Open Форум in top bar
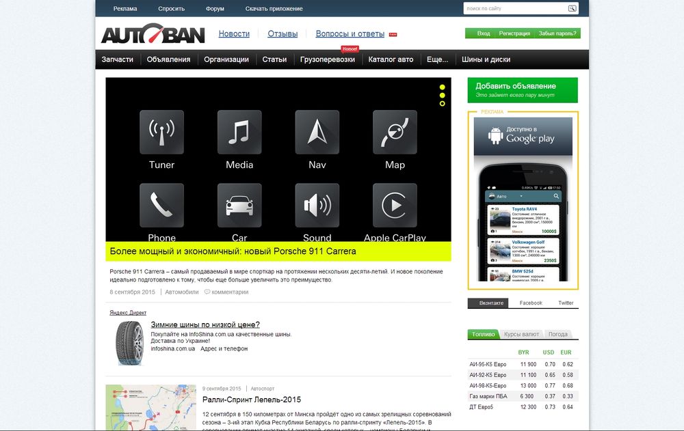This screenshot has height=431, width=684. (215, 9)
